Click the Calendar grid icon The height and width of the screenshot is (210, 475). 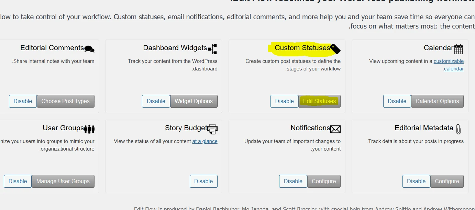pyautogui.click(x=459, y=49)
